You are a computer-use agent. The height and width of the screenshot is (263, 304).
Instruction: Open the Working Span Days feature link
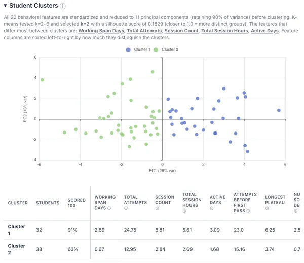[x=101, y=31]
